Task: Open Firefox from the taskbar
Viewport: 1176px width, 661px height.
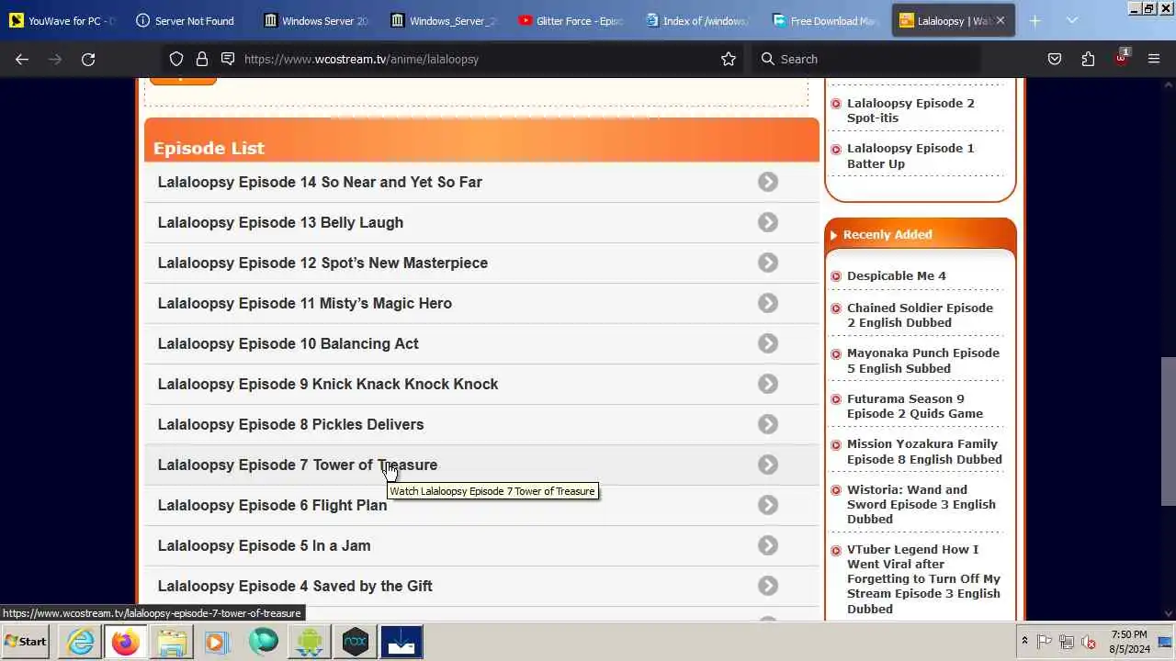Action: pyautogui.click(x=126, y=642)
